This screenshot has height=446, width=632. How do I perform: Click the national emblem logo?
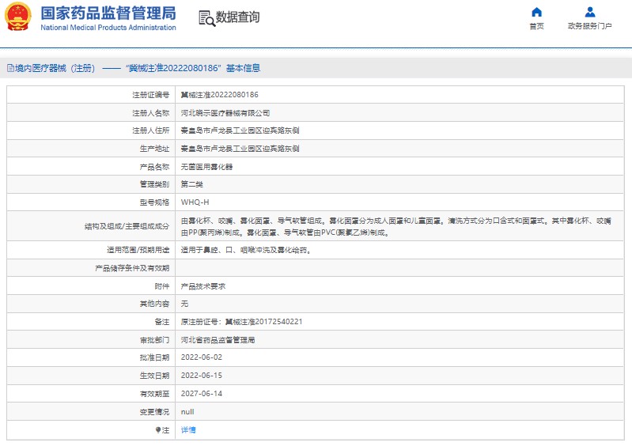18,17
